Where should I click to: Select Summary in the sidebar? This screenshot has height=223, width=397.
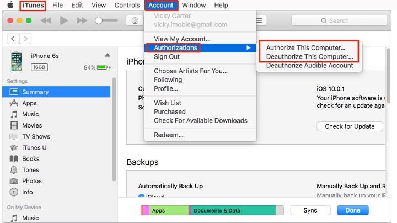click(56, 92)
